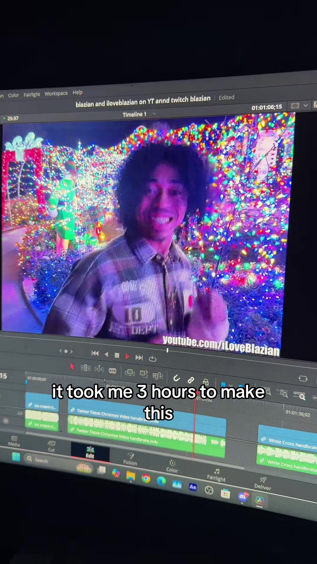Launch After Effects from the taskbar
This screenshot has width=317, height=564.
pos(193,487)
